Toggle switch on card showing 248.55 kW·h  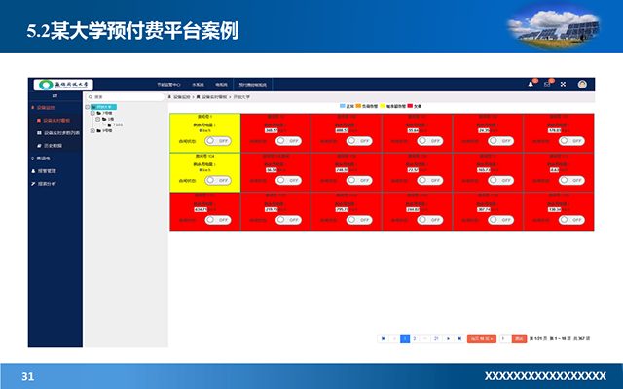(359, 180)
